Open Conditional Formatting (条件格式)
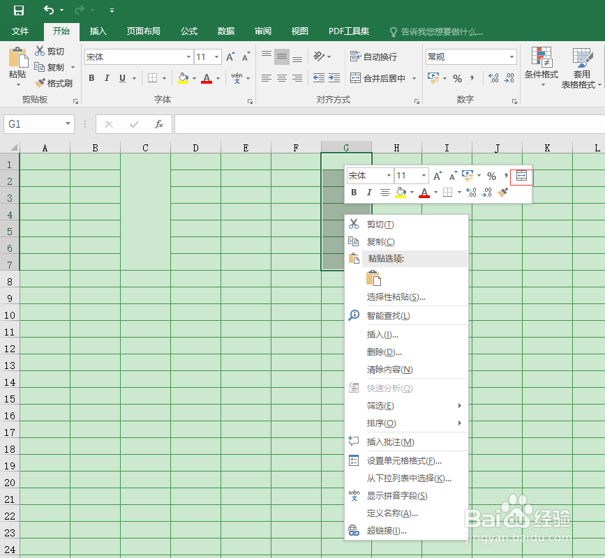 click(541, 67)
